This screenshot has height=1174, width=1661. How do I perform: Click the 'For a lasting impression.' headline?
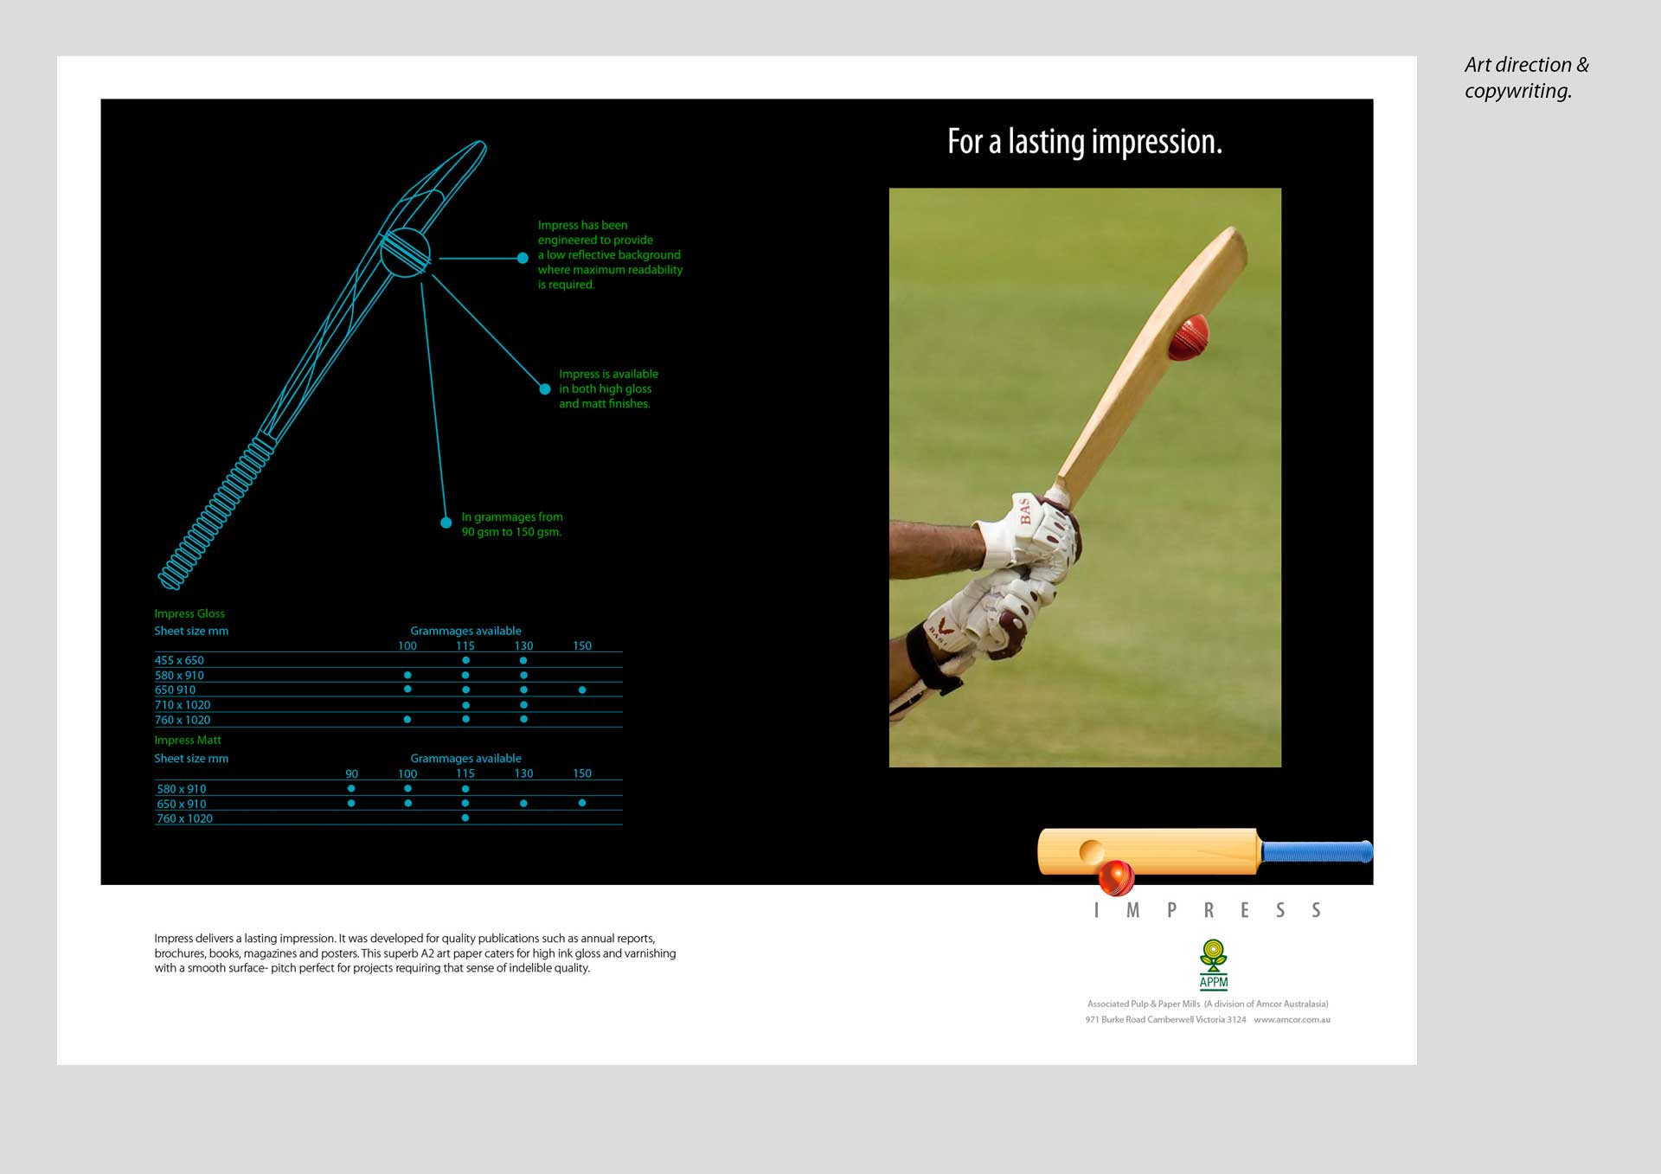coord(1085,142)
